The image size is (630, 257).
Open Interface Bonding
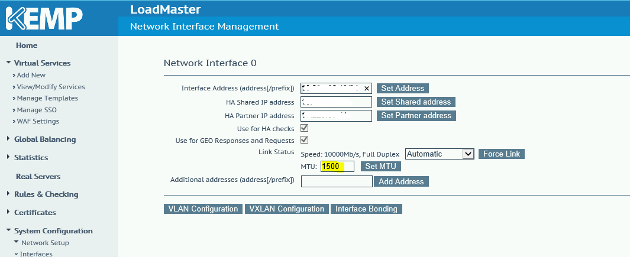pos(366,209)
